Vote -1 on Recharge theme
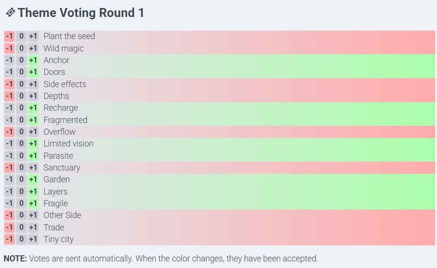The image size is (437, 268). pos(9,108)
